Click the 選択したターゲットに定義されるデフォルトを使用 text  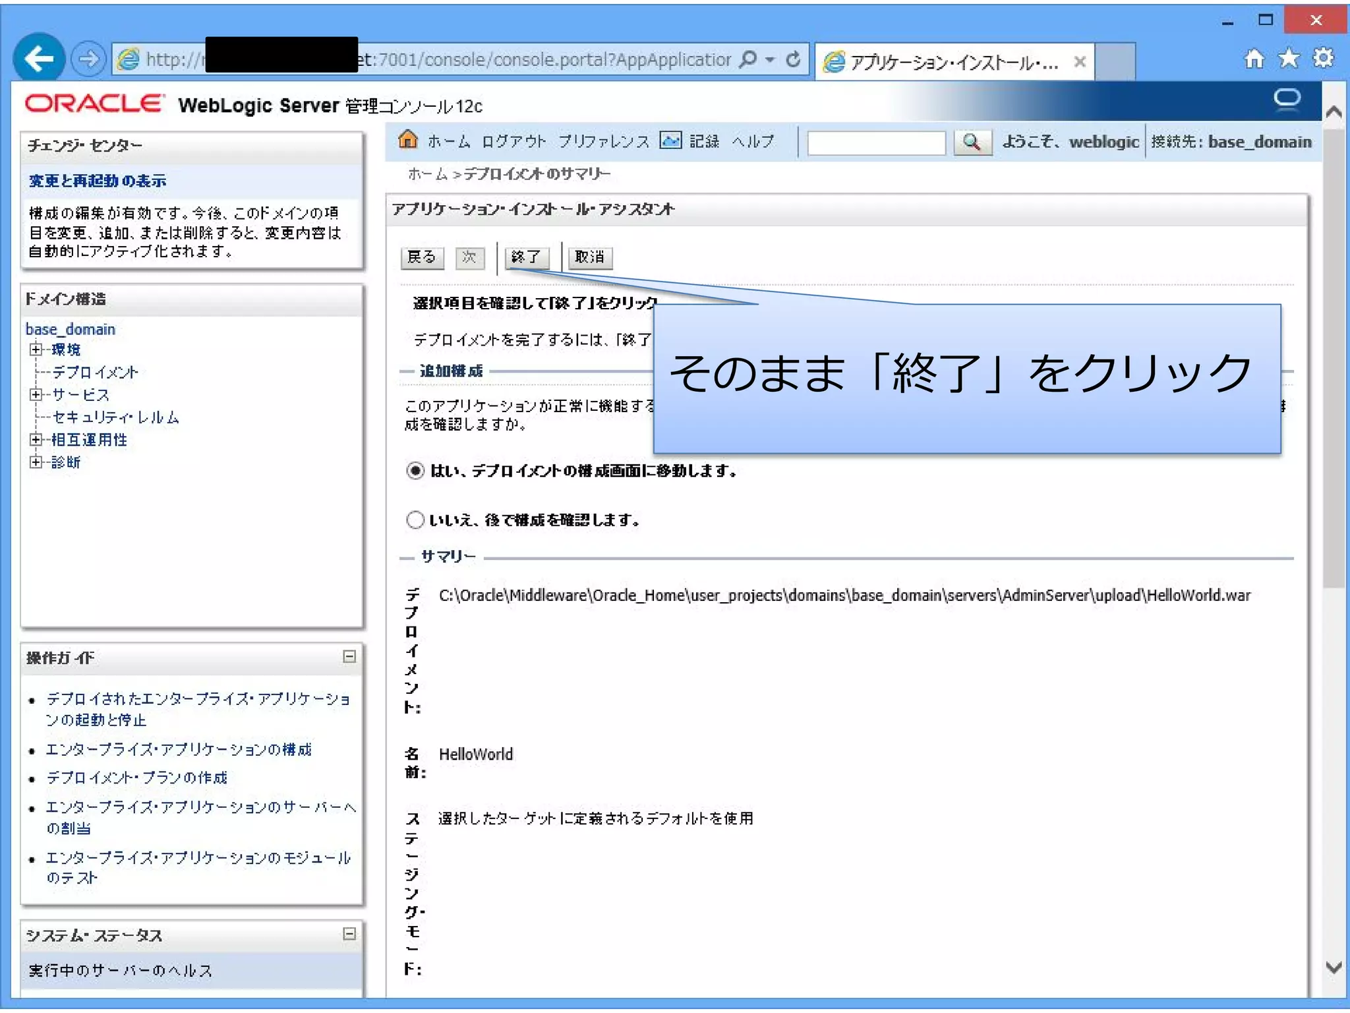point(596,818)
